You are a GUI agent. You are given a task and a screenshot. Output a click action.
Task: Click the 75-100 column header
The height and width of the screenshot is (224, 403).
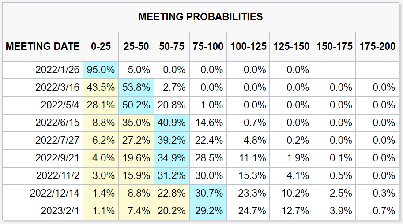tap(208, 46)
